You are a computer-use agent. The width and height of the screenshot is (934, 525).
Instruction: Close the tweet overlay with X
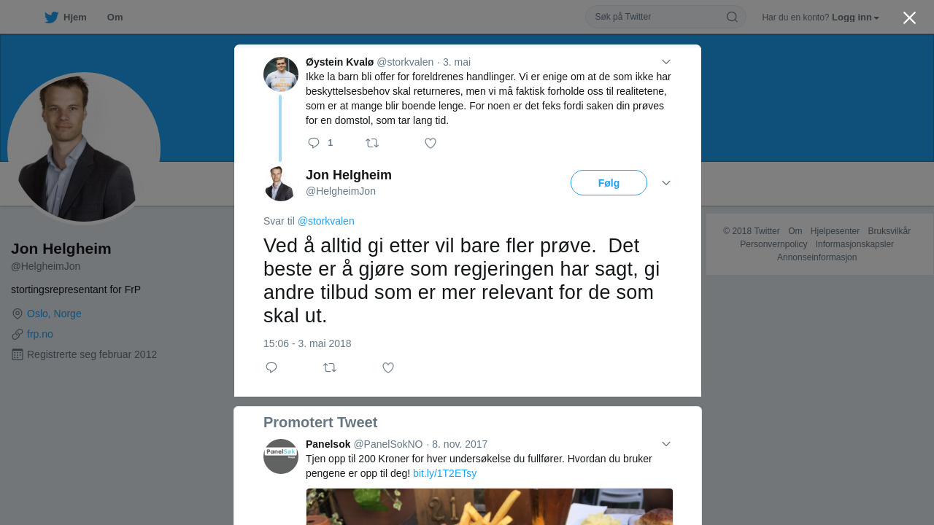coord(909,17)
